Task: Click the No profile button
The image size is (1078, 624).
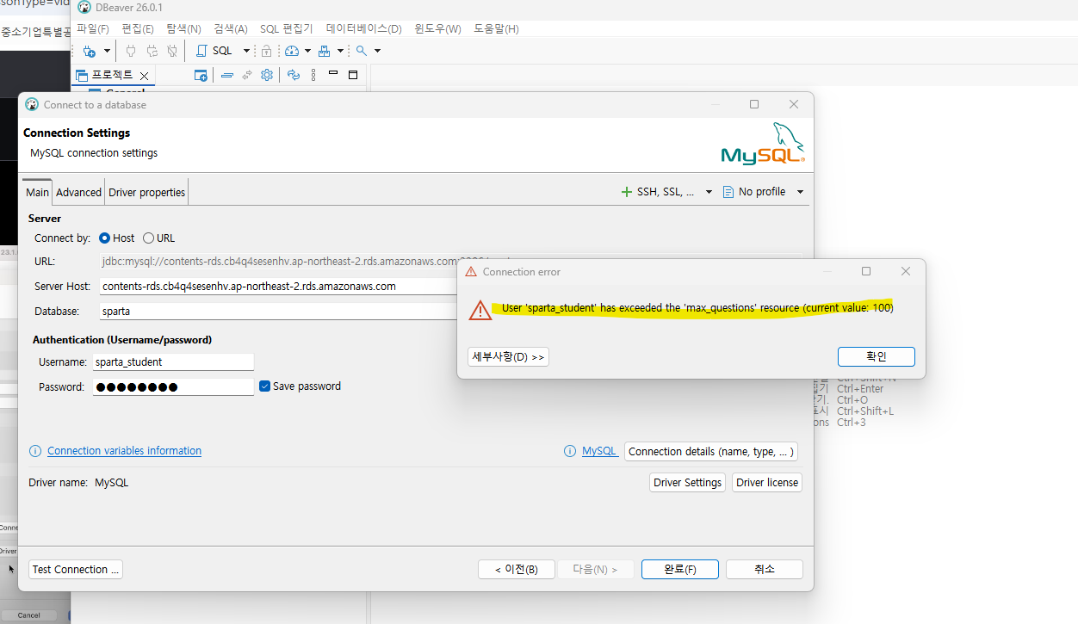Action: 754,192
